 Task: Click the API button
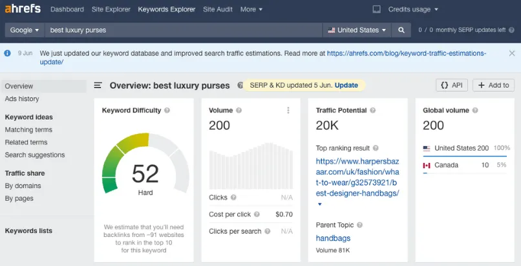452,85
